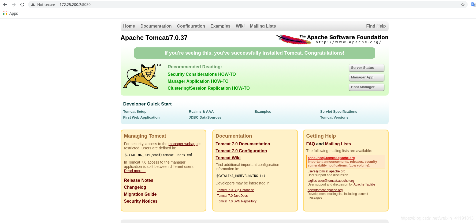Open the FAQ link in Getting Help
This screenshot has height=223, width=476.
pos(311,144)
